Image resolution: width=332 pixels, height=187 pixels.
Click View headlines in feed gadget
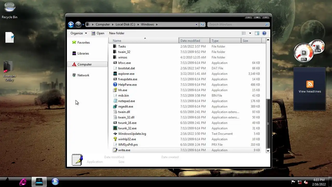click(310, 91)
